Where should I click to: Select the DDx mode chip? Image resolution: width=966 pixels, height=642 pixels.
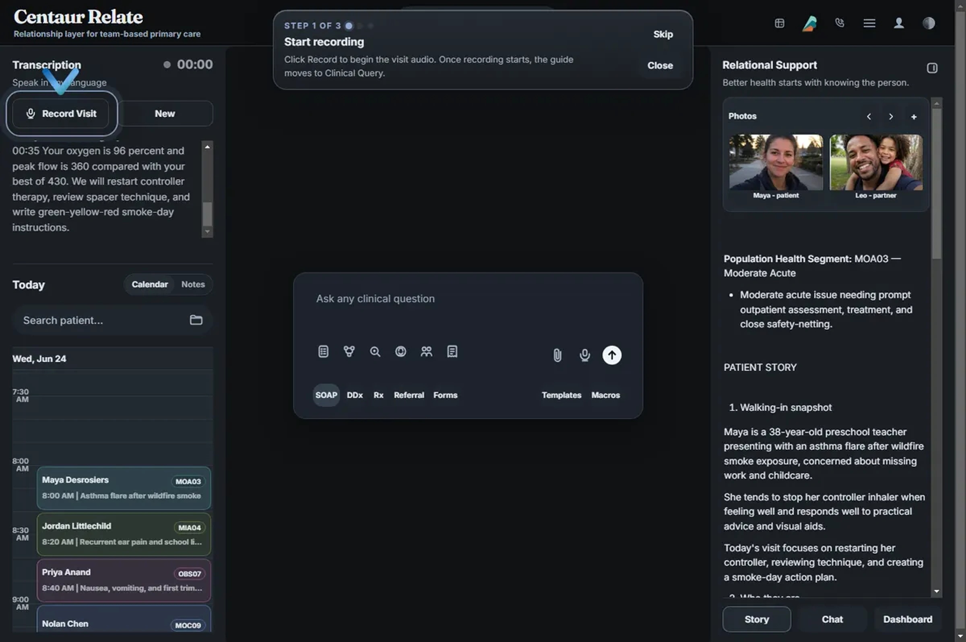(355, 395)
